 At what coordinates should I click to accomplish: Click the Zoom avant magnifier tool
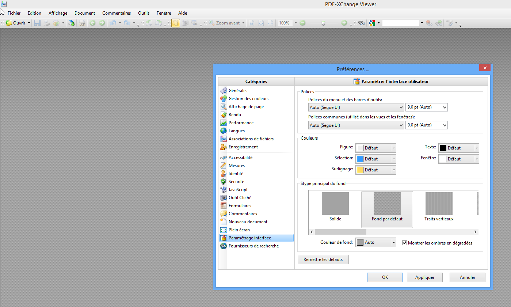point(225,23)
